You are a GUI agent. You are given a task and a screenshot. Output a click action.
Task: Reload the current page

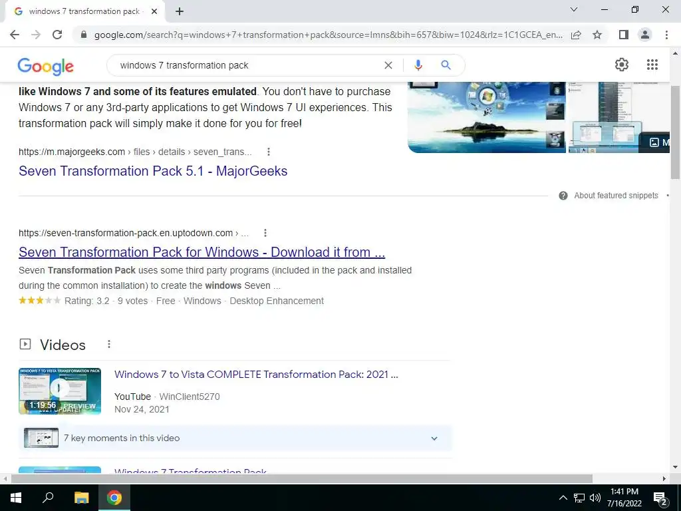point(57,35)
